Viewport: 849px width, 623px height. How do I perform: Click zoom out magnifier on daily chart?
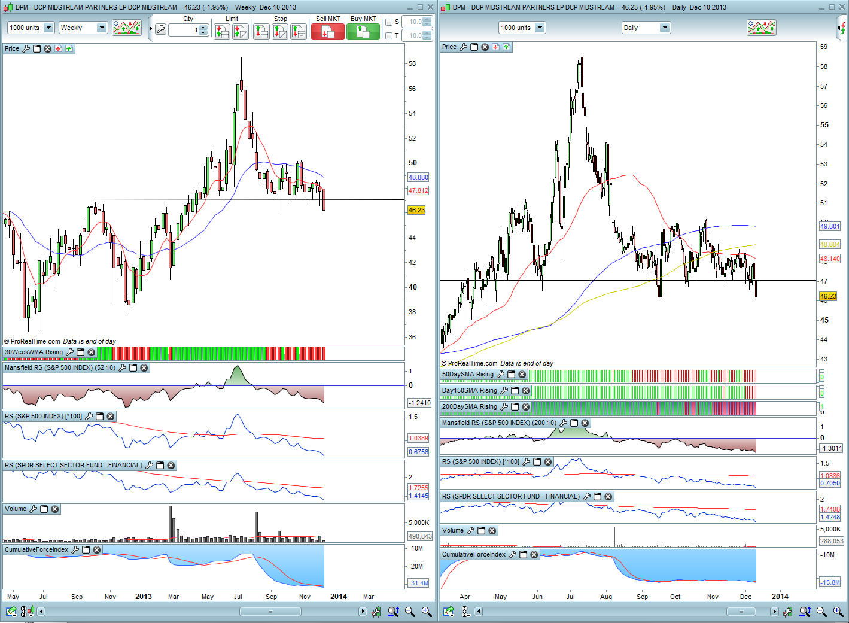point(821,612)
